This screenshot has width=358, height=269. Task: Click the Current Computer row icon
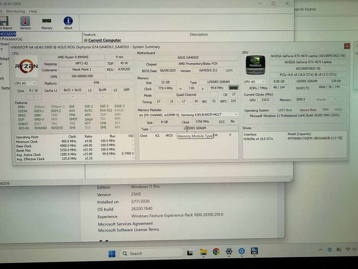(86, 40)
